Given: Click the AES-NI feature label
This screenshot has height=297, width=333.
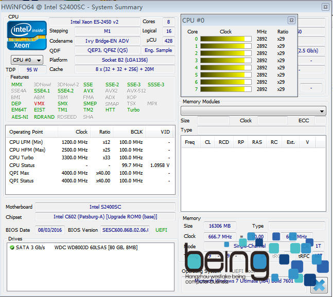Looking at the screenshot, I should coord(20,117).
